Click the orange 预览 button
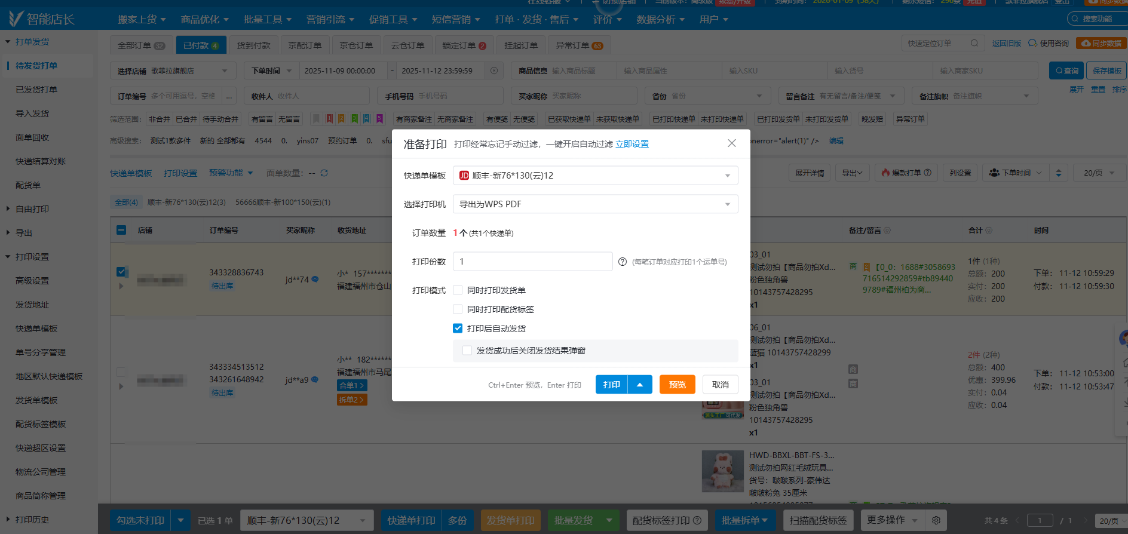The height and width of the screenshot is (534, 1128). tap(677, 385)
